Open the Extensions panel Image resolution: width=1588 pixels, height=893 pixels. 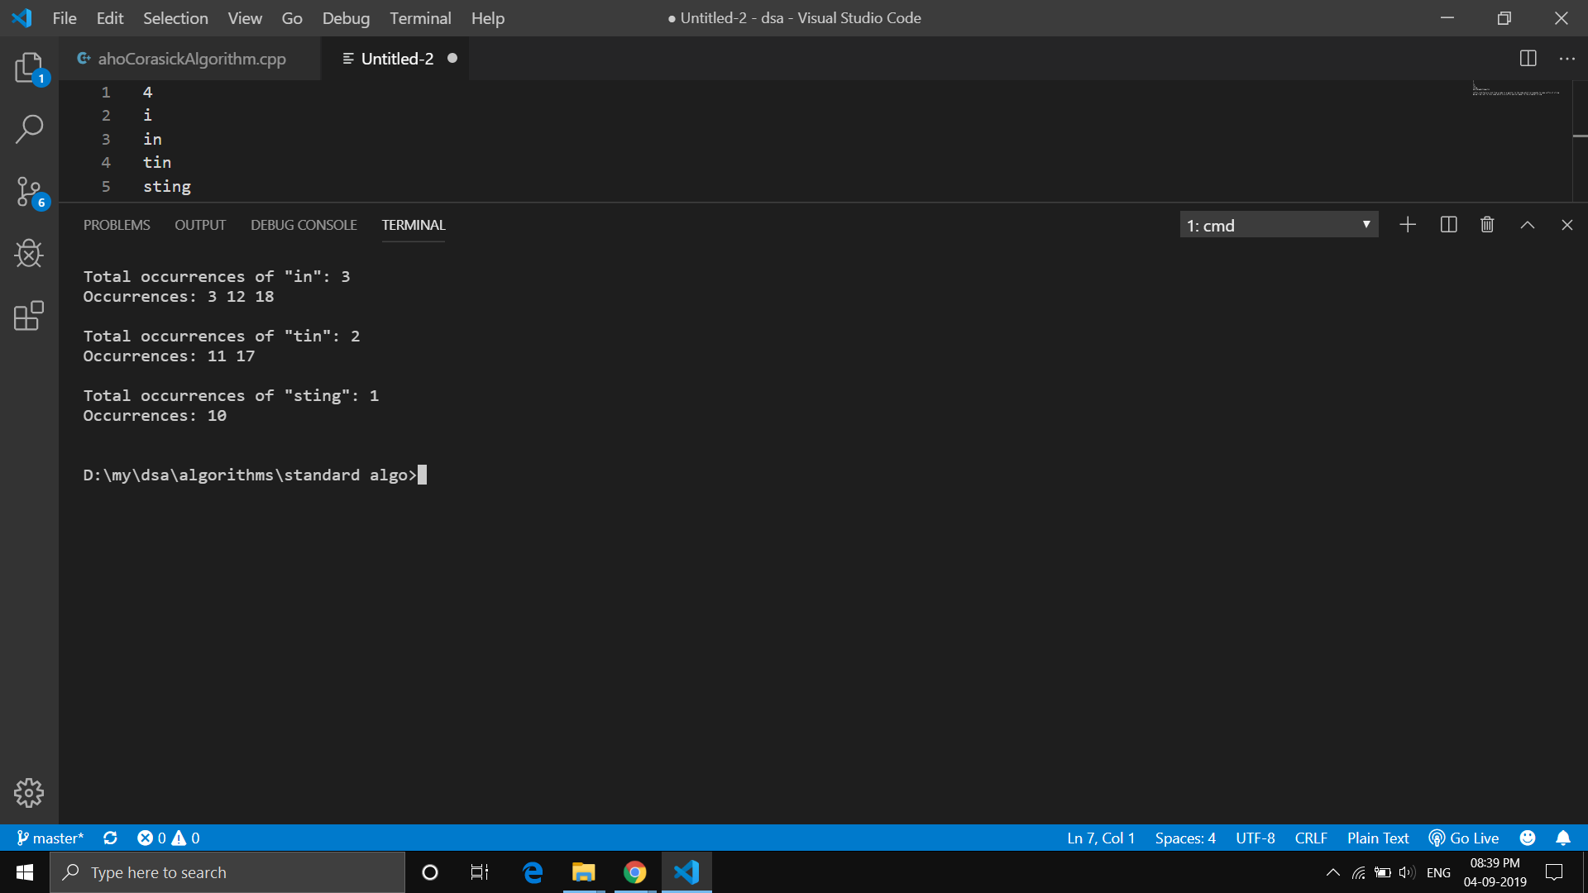[29, 317]
